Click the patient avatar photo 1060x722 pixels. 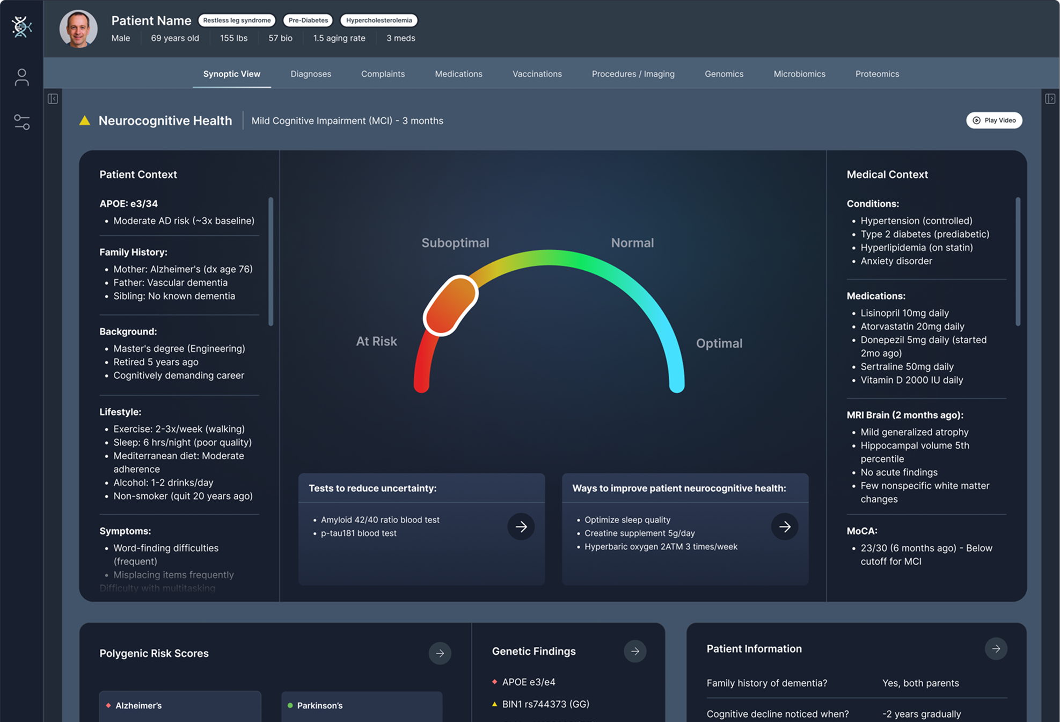click(78, 29)
